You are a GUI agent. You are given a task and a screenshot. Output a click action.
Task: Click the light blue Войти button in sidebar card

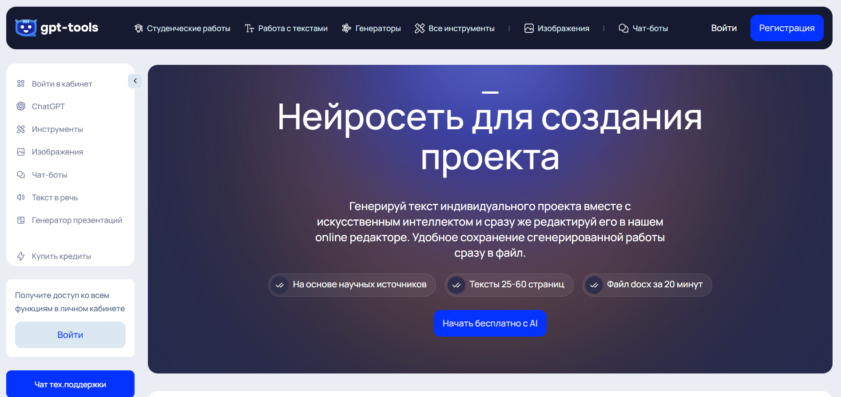[70, 335]
